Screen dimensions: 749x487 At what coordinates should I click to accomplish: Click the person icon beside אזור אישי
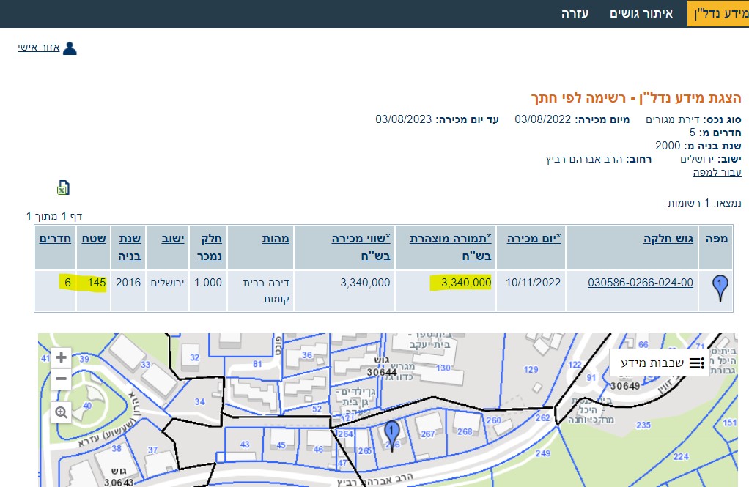(x=70, y=47)
